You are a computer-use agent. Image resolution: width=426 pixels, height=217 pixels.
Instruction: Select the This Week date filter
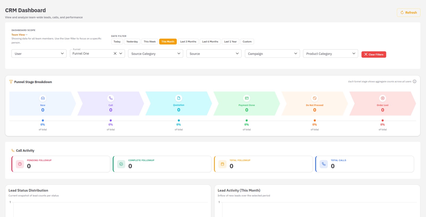[150, 42]
